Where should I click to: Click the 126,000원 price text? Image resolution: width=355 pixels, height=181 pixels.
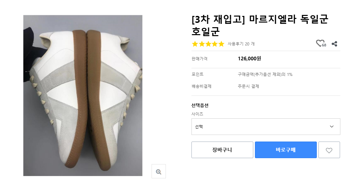point(249,59)
